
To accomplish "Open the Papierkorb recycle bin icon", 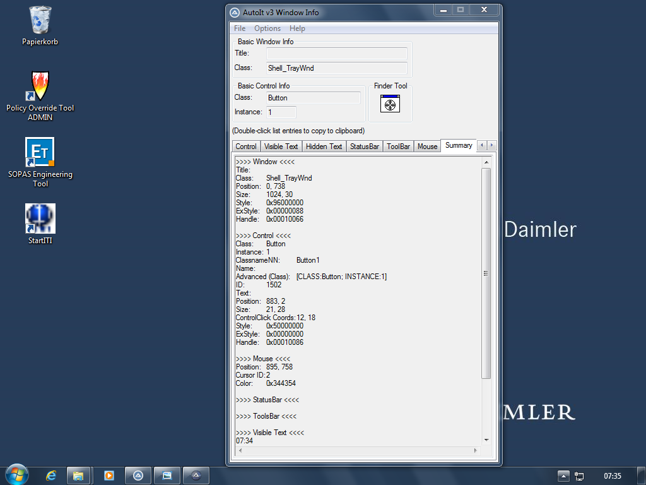I will click(x=40, y=21).
